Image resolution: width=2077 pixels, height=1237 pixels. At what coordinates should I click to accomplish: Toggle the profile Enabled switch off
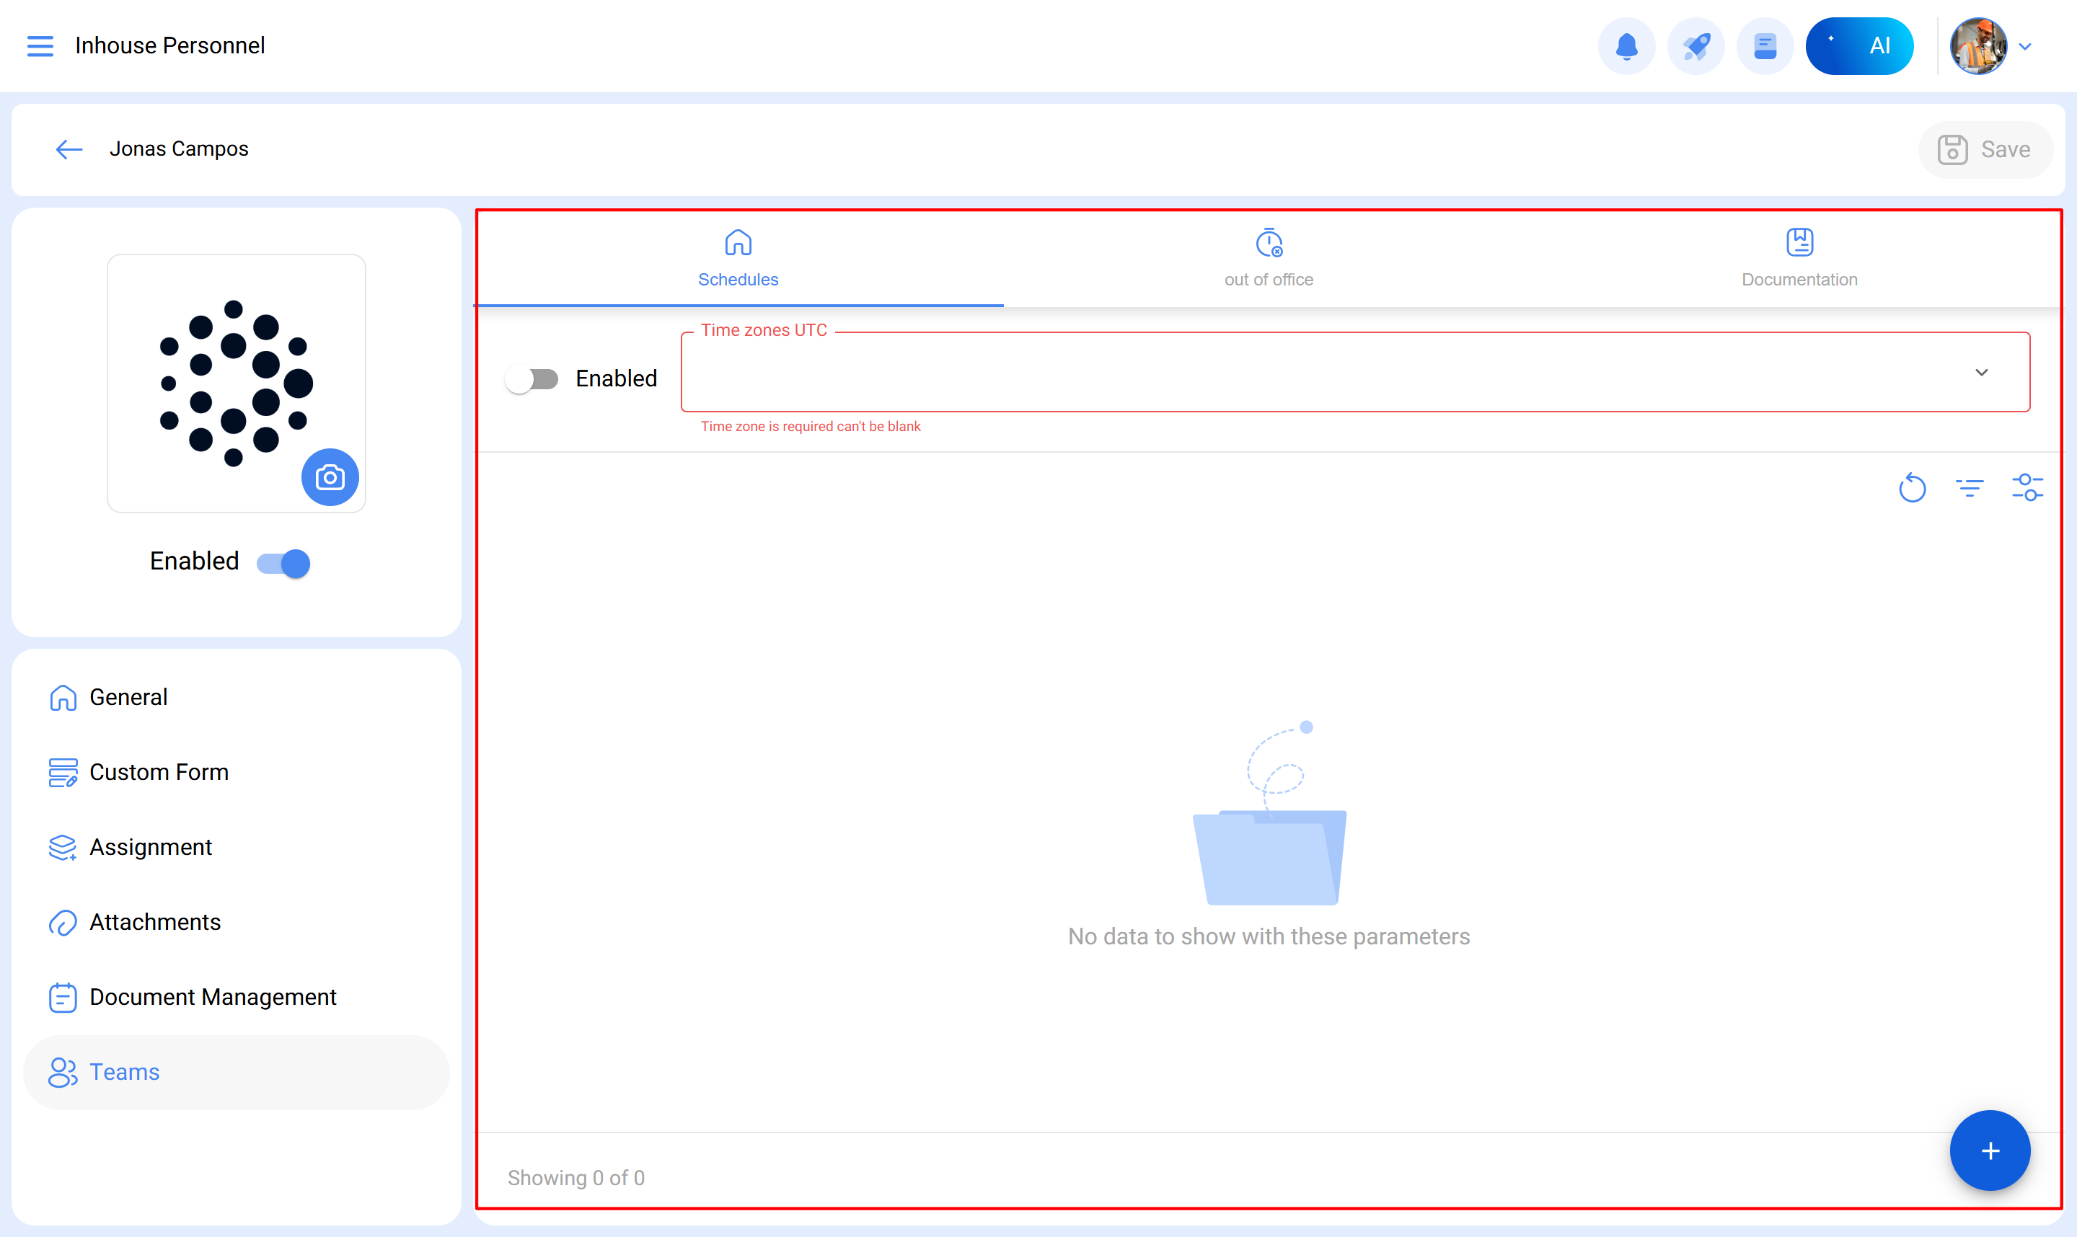tap(283, 564)
